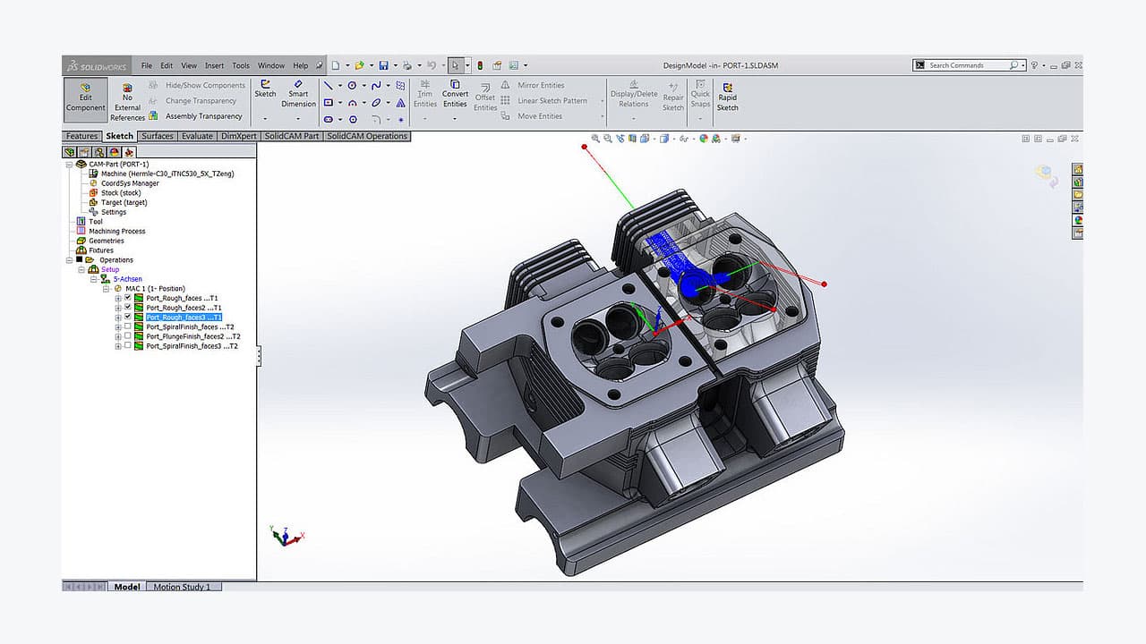Image resolution: width=1146 pixels, height=644 pixels.
Task: Open the Repair Sketch tool
Action: click(x=672, y=97)
